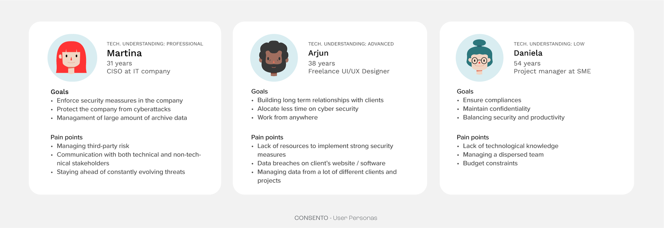Click Martina's Goals heading
This screenshot has height=228, width=664.
[59, 92]
